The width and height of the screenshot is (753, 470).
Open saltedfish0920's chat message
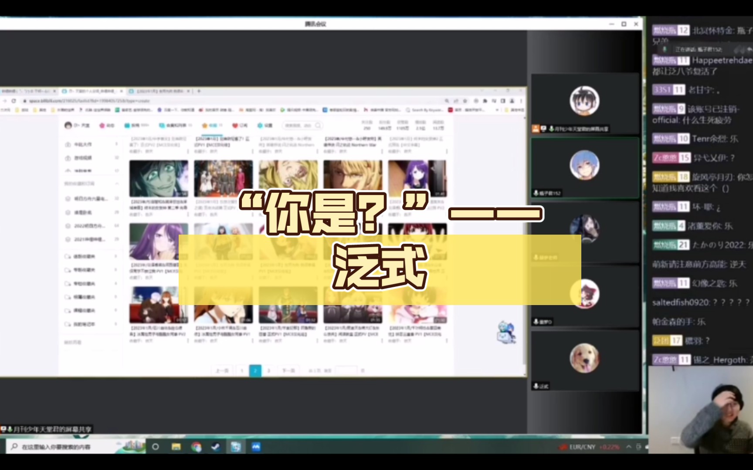click(701, 302)
